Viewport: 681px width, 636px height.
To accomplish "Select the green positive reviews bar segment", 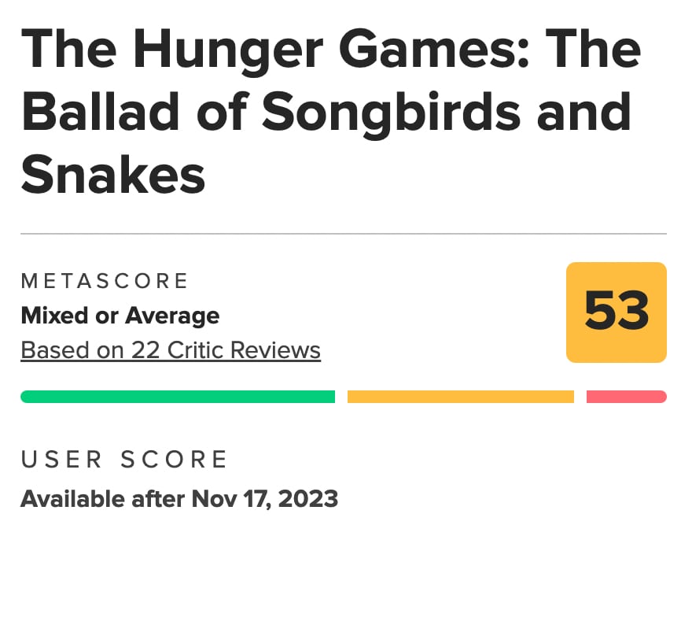I will tap(177, 396).
